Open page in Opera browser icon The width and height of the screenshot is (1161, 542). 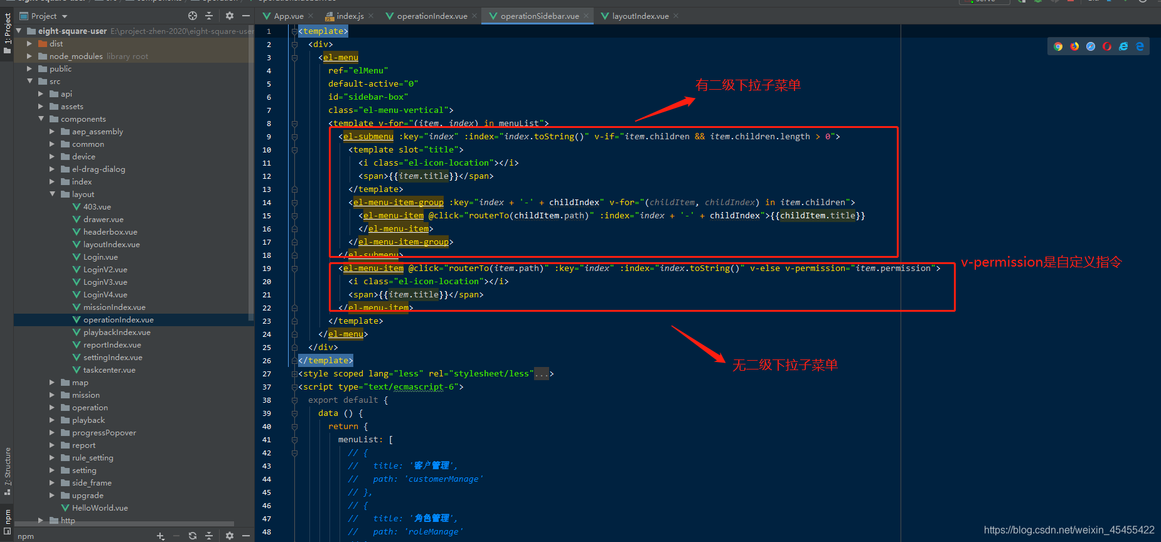pyautogui.click(x=1107, y=46)
